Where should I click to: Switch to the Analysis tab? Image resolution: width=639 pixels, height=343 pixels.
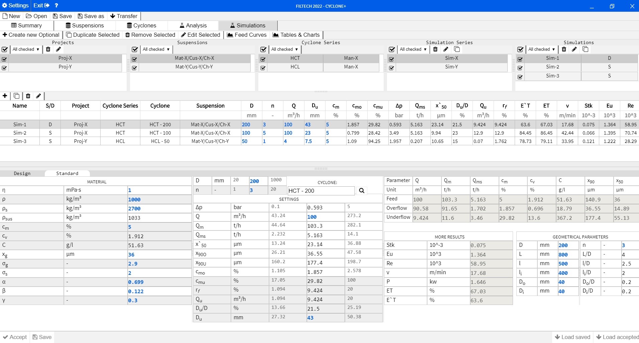coord(193,25)
